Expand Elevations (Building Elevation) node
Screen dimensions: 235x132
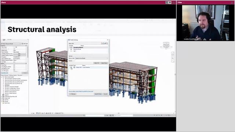coord(3,90)
